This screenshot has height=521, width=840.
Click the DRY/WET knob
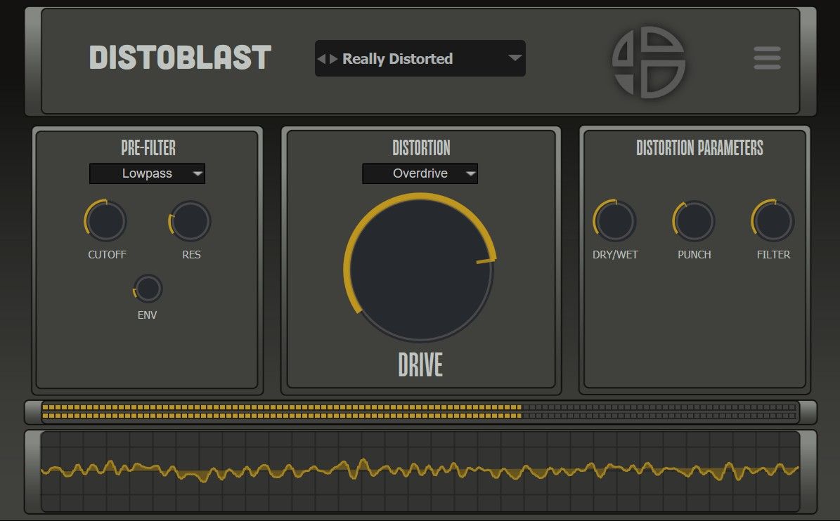coord(615,221)
